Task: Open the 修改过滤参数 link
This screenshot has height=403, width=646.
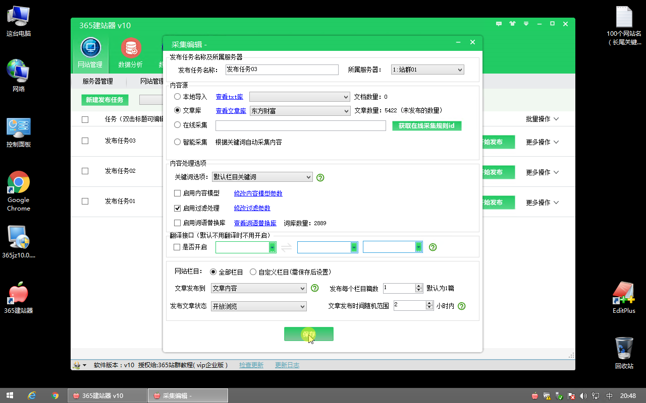Action: 252,208
